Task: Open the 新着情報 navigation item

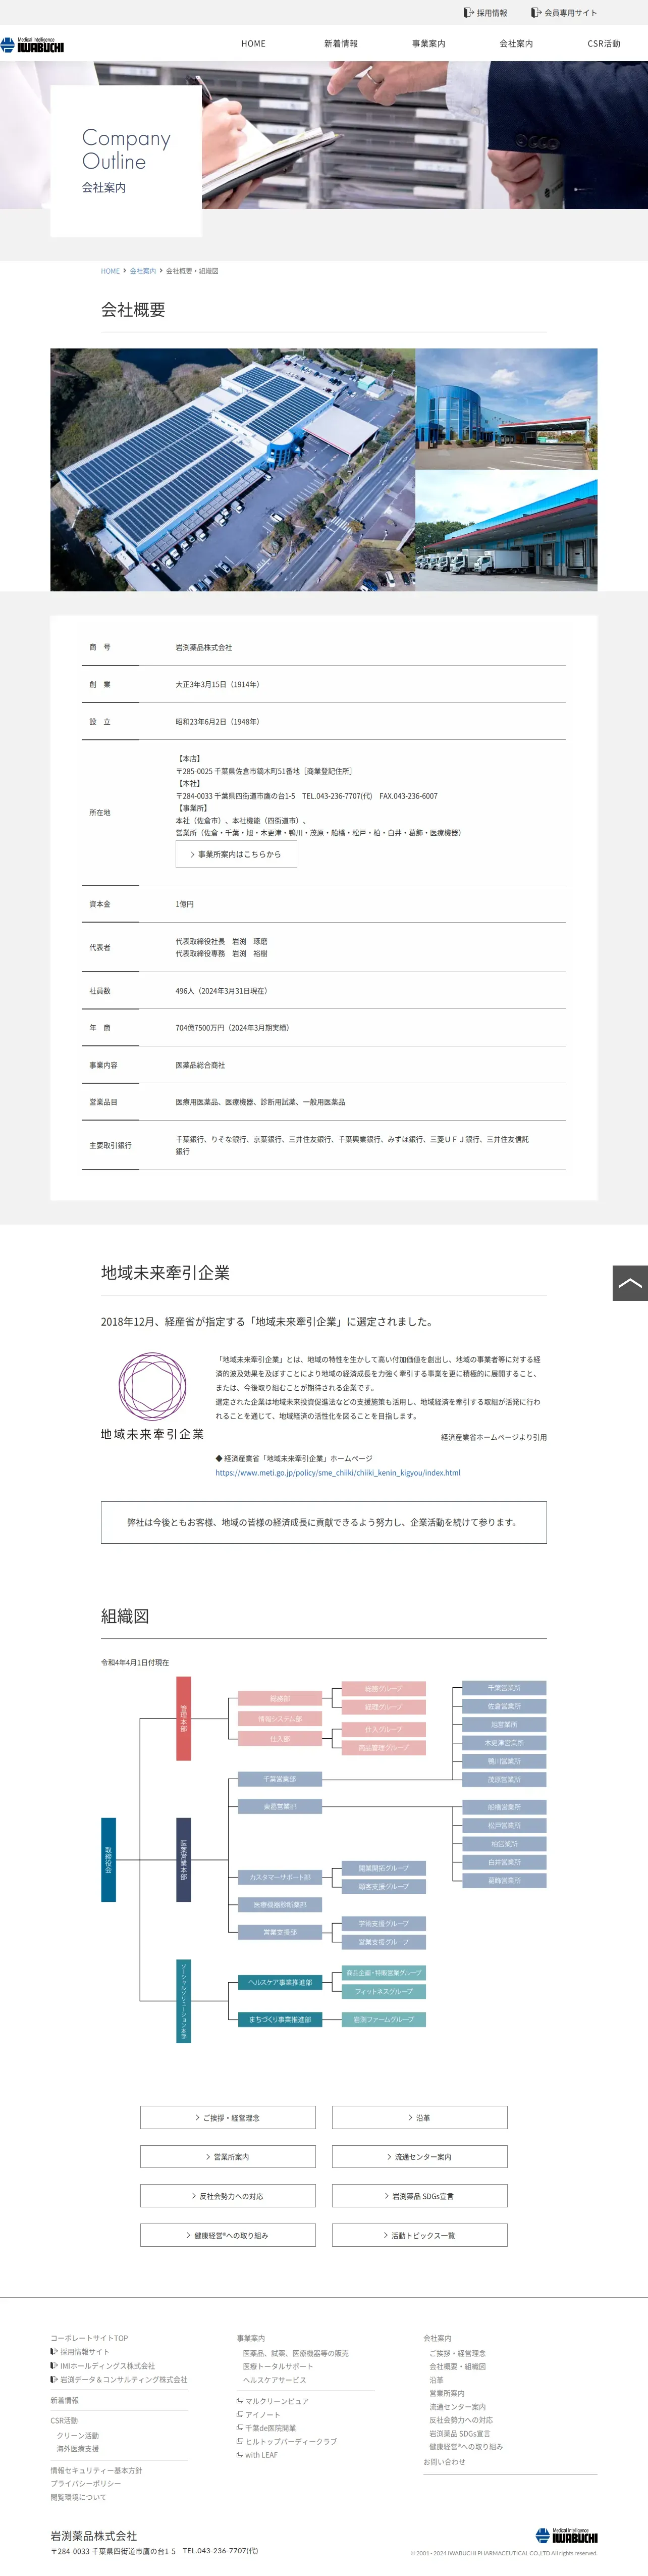Action: (x=341, y=44)
